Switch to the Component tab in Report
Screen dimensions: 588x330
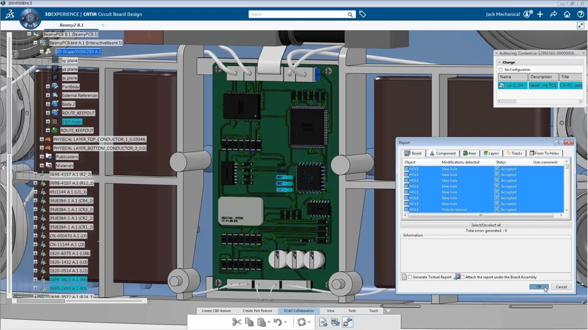click(x=443, y=153)
